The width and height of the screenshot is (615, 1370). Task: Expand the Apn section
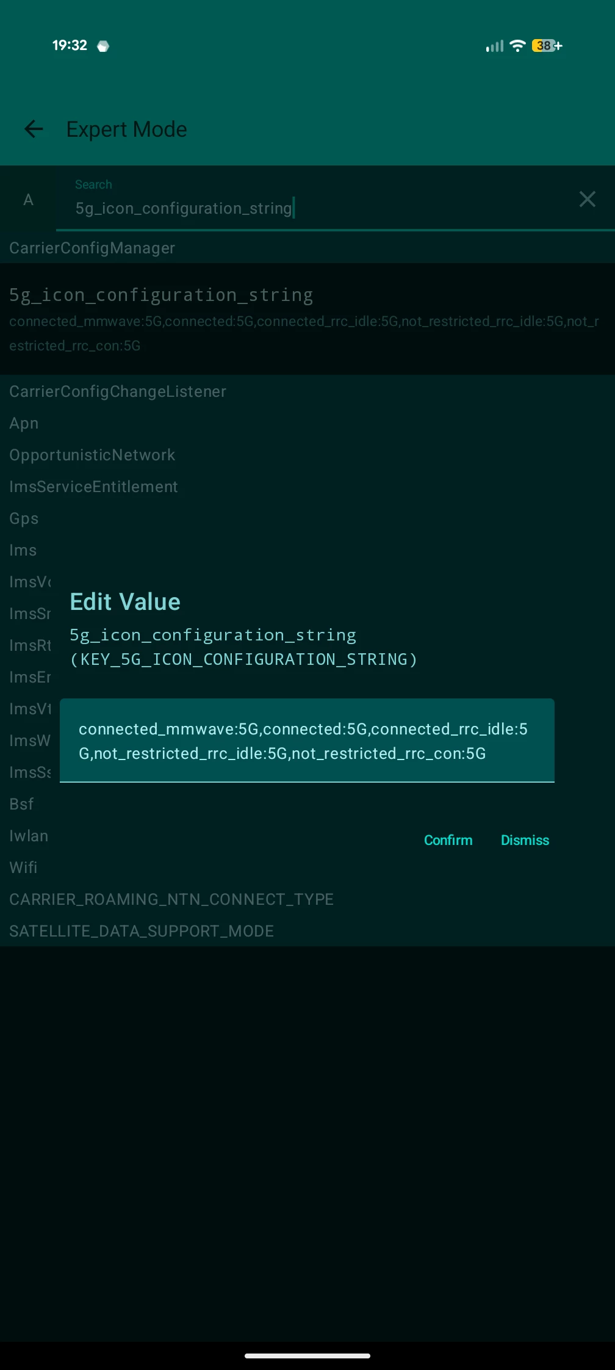pyautogui.click(x=24, y=423)
